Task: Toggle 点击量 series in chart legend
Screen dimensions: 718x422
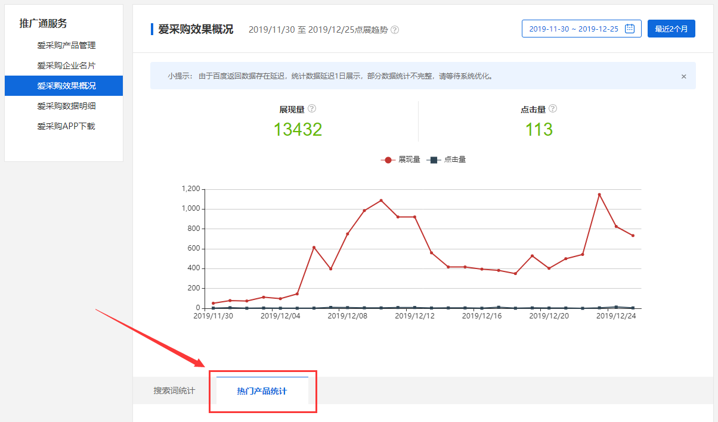Action: [447, 160]
